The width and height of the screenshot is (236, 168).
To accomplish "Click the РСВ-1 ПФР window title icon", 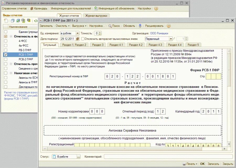I will [x=41, y=20].
